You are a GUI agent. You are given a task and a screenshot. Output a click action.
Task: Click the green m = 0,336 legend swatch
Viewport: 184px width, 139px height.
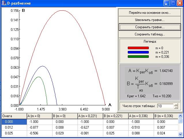point(138,57)
